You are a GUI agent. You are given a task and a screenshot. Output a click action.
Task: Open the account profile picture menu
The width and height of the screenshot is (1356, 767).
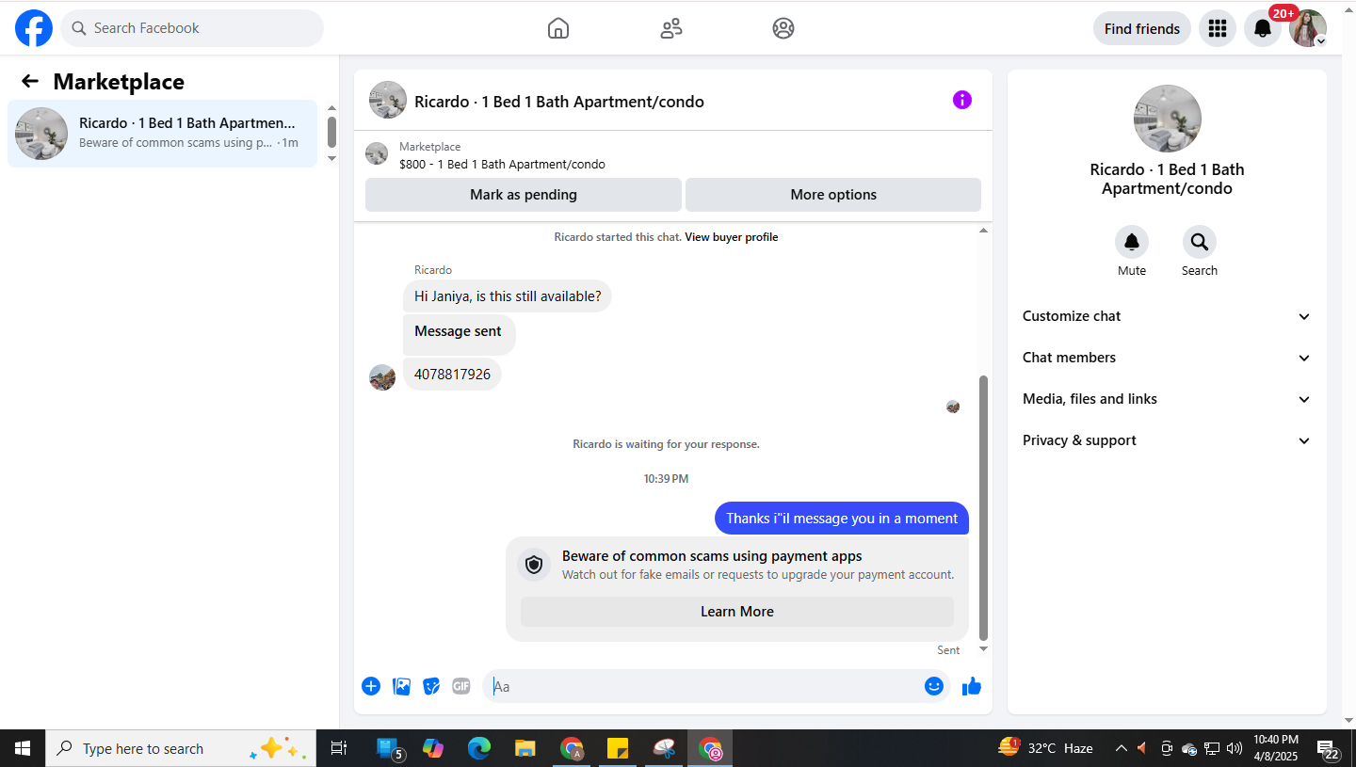(1308, 28)
